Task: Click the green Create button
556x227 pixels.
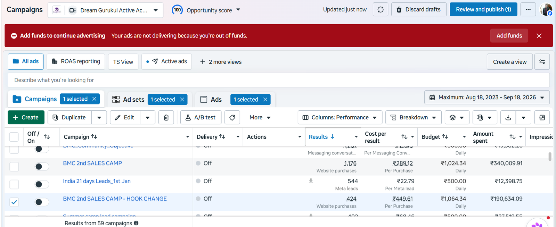Action: coord(26,117)
